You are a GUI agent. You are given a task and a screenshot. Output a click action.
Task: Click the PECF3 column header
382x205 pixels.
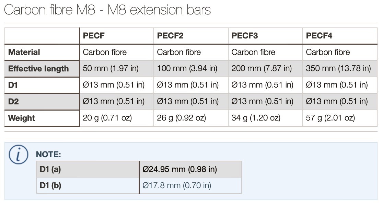point(245,36)
